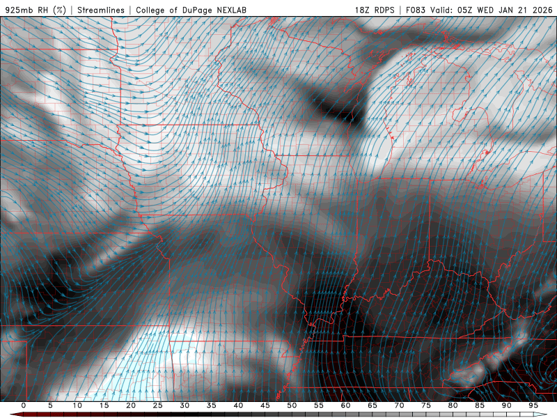
Task: Click "Valid: 05Z WED JAN 21 2026" text
Action: [x=492, y=10]
